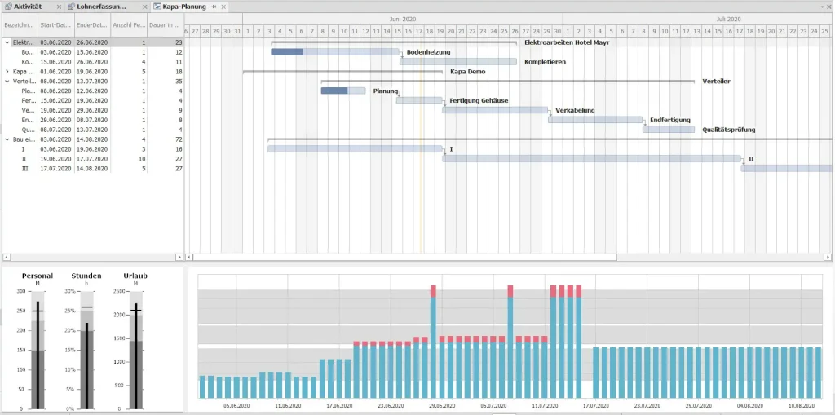Screen dimensions: 835x415
Task: Click the Personal bullet gauge bar
Action: 38,350
